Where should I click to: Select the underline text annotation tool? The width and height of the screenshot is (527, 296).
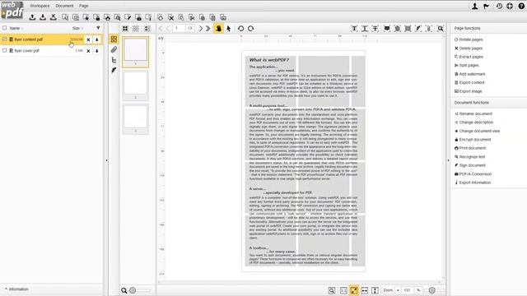pos(365,29)
